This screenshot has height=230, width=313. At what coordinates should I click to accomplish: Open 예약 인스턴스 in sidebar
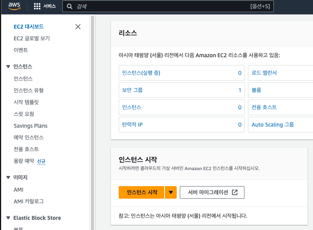[x=29, y=138]
